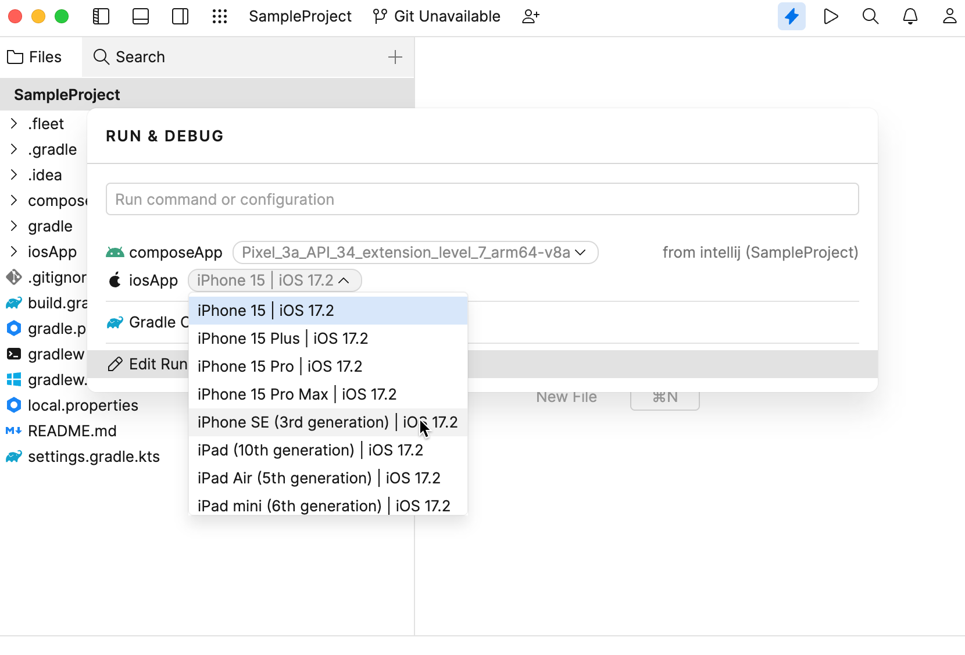Expand the iosApp folder
965x655 pixels.
pyautogui.click(x=14, y=252)
